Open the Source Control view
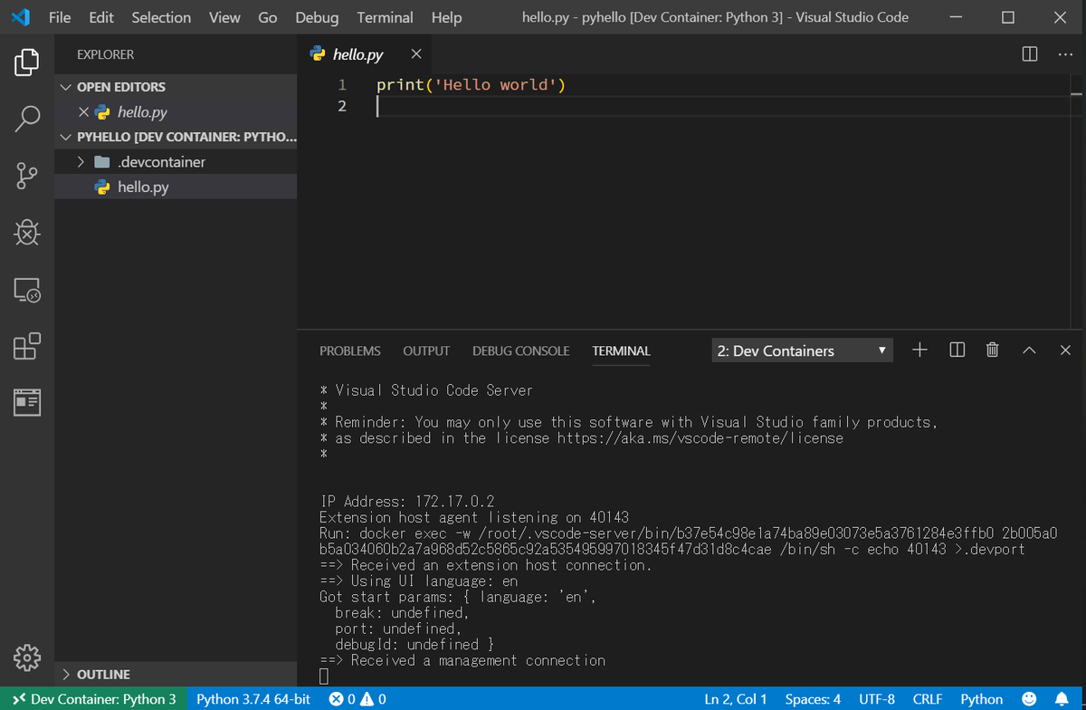The height and width of the screenshot is (710, 1086). 27,176
